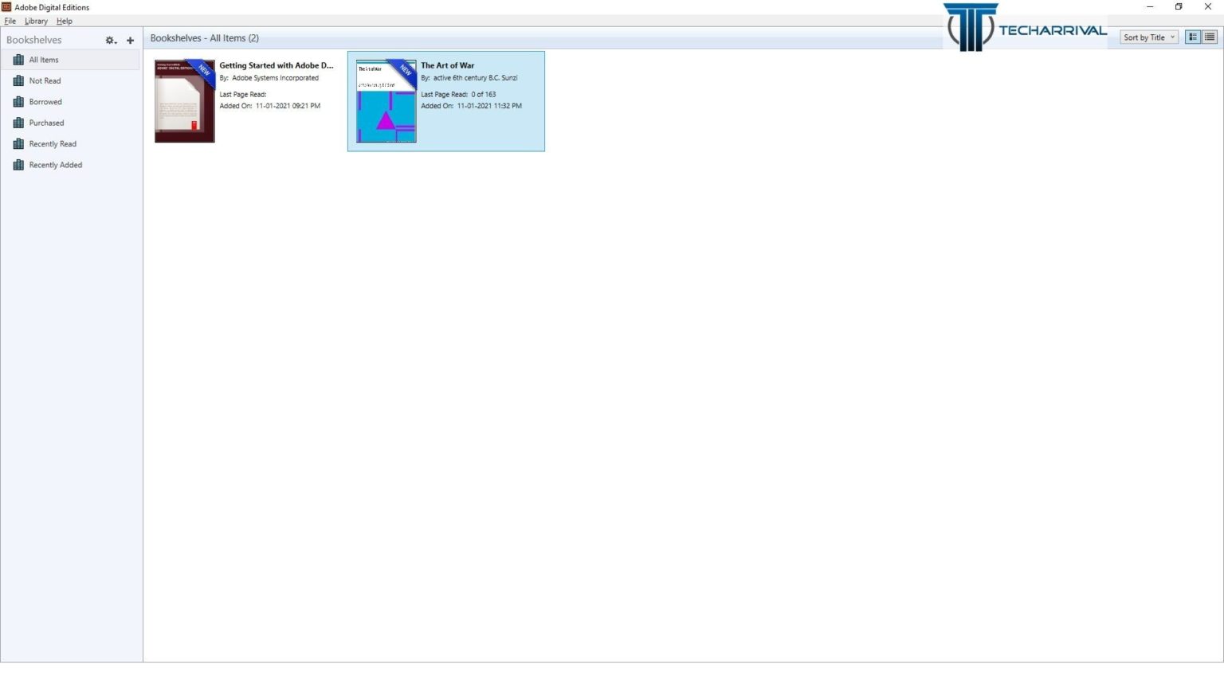Switch to thumbnail view mode
Image resolution: width=1224 pixels, height=688 pixels.
click(x=1193, y=37)
